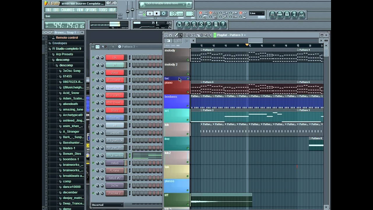Open the OPTIONS menu
The height and width of the screenshot is (210, 373).
coord(91,10)
